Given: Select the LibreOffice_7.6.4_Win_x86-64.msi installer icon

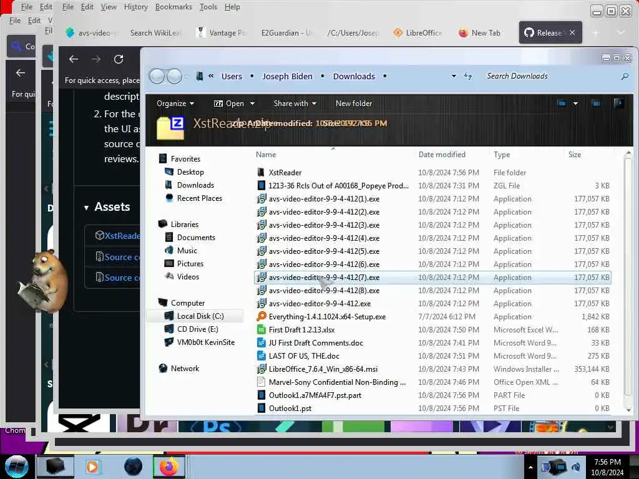Looking at the screenshot, I should pos(261,369).
